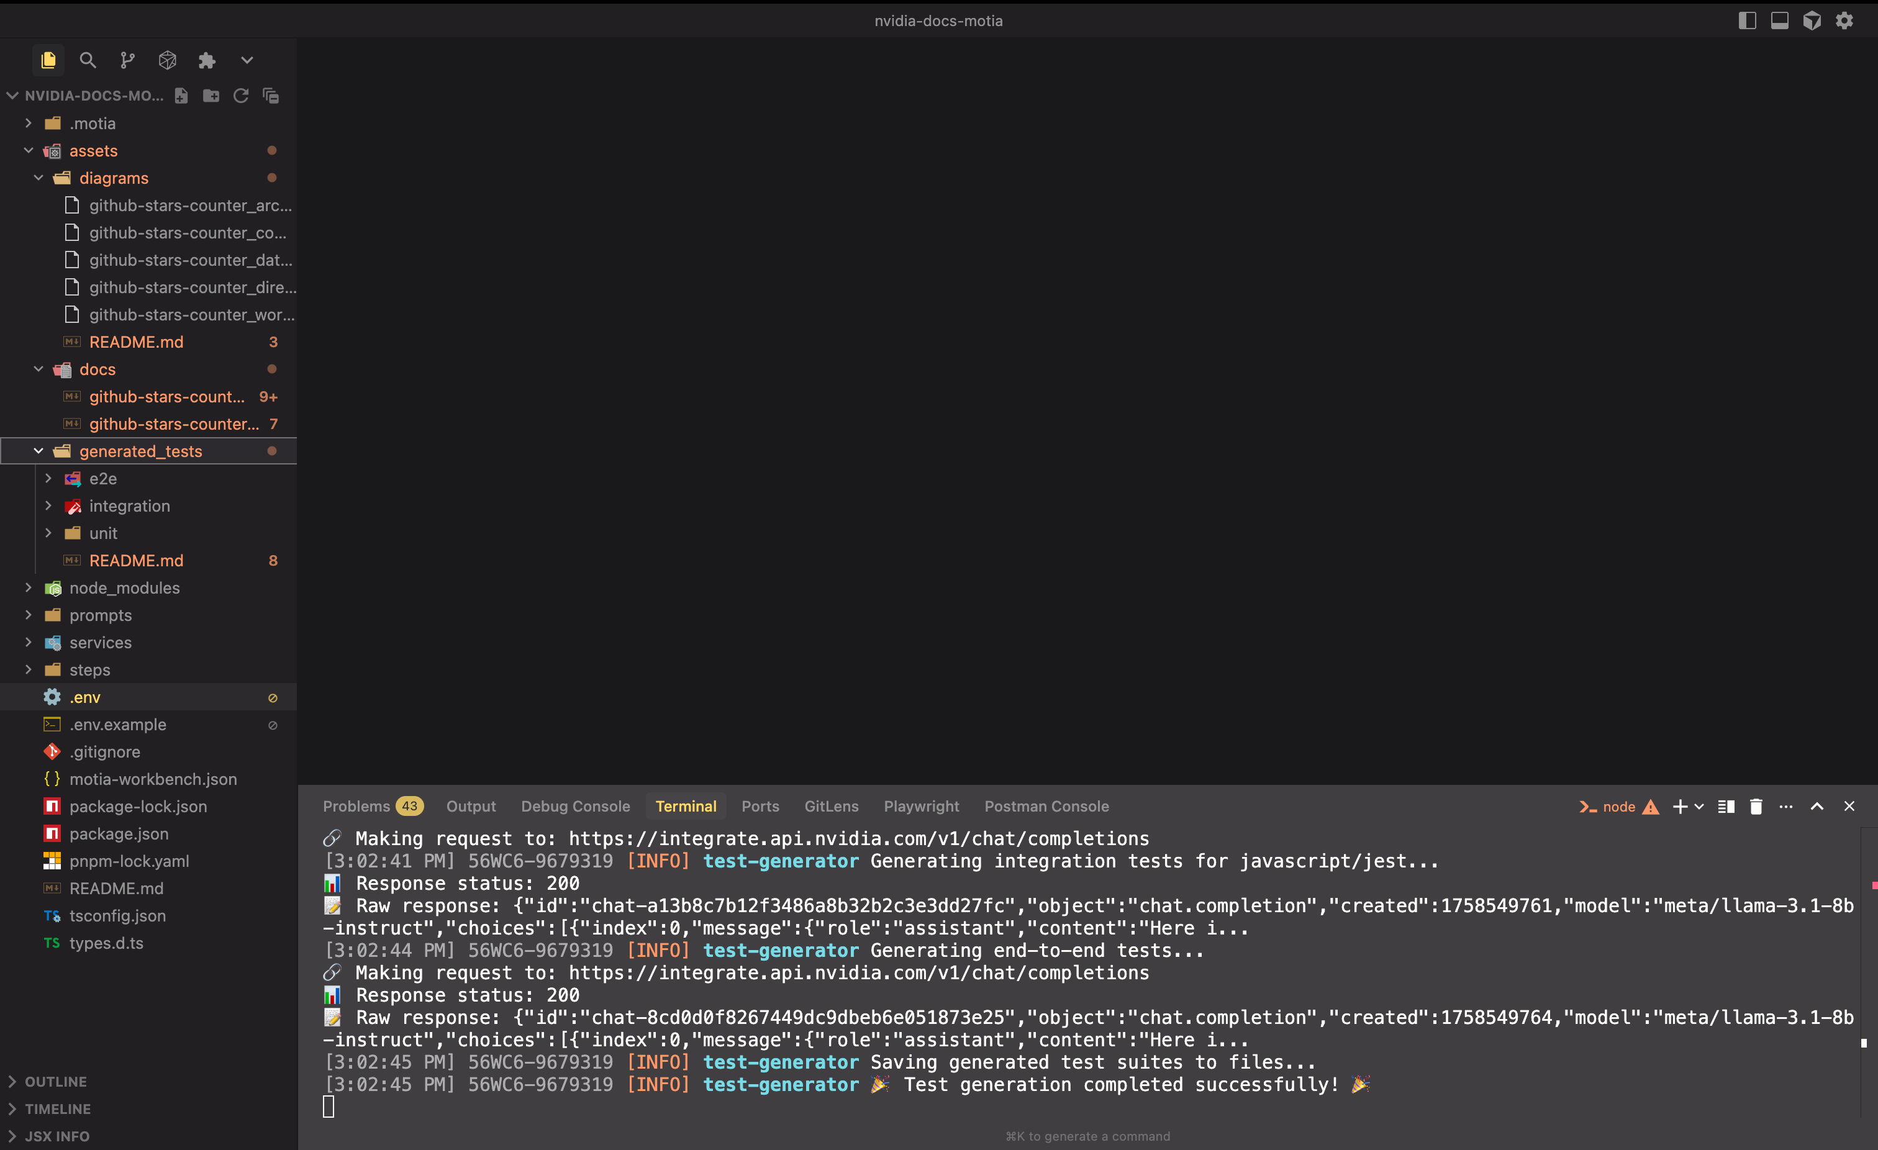Open the new terminal launch profile dropdown
The height and width of the screenshot is (1150, 1878).
tap(1700, 806)
